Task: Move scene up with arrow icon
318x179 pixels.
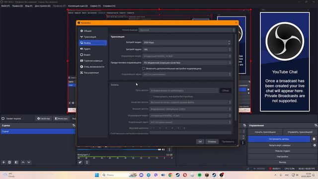Action: (23, 163)
